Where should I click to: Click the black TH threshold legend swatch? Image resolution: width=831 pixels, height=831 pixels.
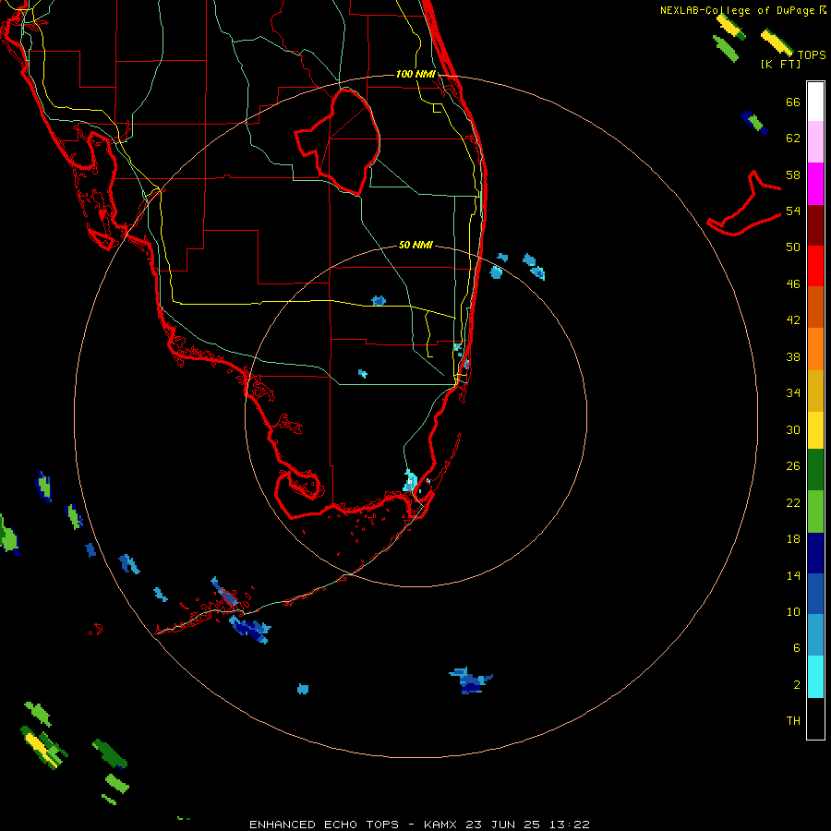pos(815,718)
